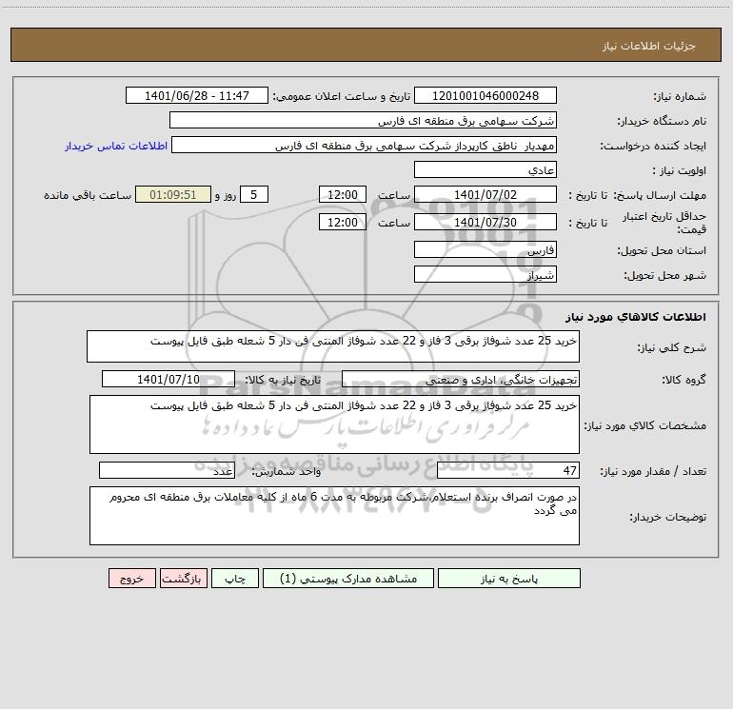Click the خروج exit button
This screenshot has width=733, height=709.
coord(131,578)
